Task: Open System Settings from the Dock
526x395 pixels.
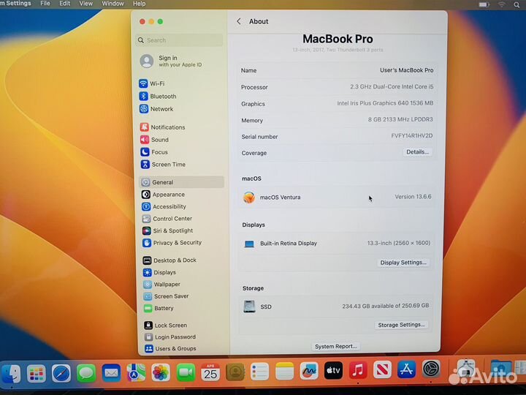Action: 432,369
